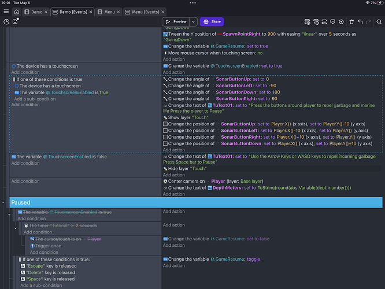Click the Add a new event icon
Viewport: 385px width, 289px height.
[x=307, y=22]
